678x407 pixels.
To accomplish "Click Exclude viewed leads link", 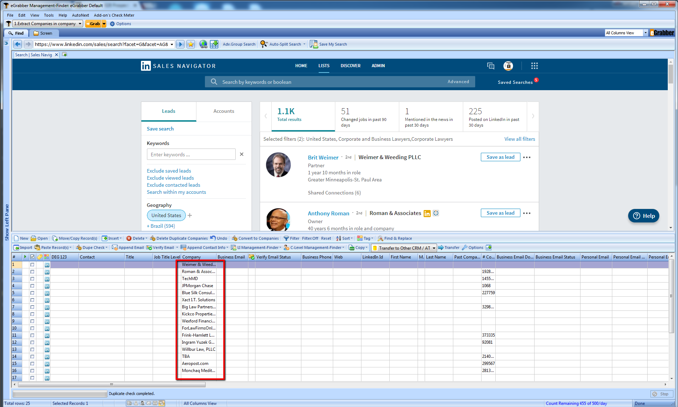I will (x=170, y=178).
